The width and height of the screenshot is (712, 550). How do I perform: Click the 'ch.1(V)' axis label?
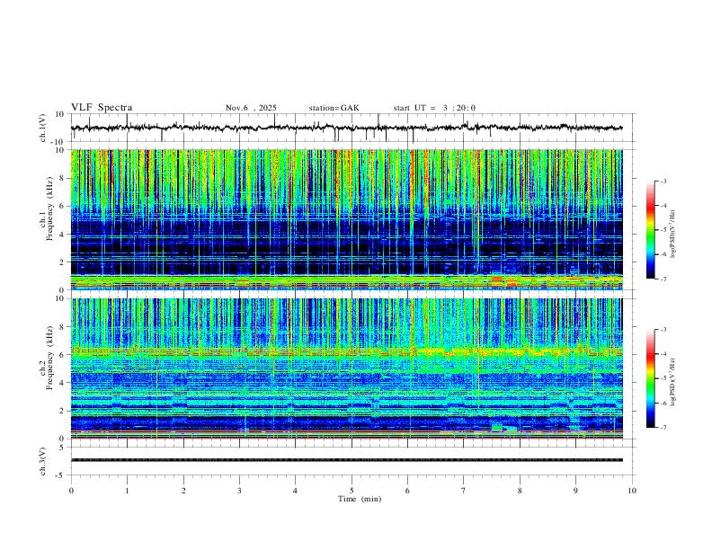[43, 128]
